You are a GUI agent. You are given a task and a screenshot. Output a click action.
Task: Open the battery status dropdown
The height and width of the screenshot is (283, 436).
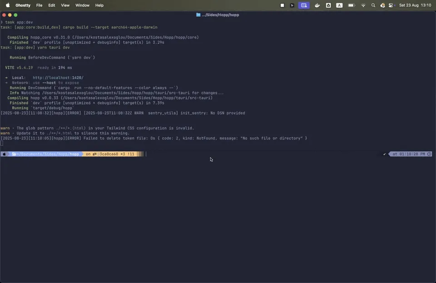click(351, 5)
